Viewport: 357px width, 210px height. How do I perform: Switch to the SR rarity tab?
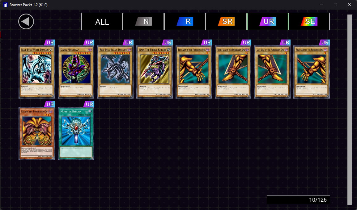click(x=226, y=21)
